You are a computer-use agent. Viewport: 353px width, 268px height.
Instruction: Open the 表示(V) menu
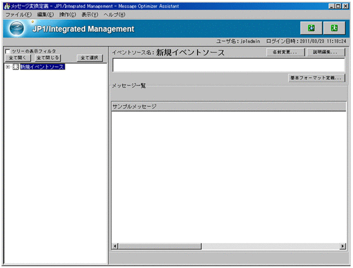(x=90, y=14)
